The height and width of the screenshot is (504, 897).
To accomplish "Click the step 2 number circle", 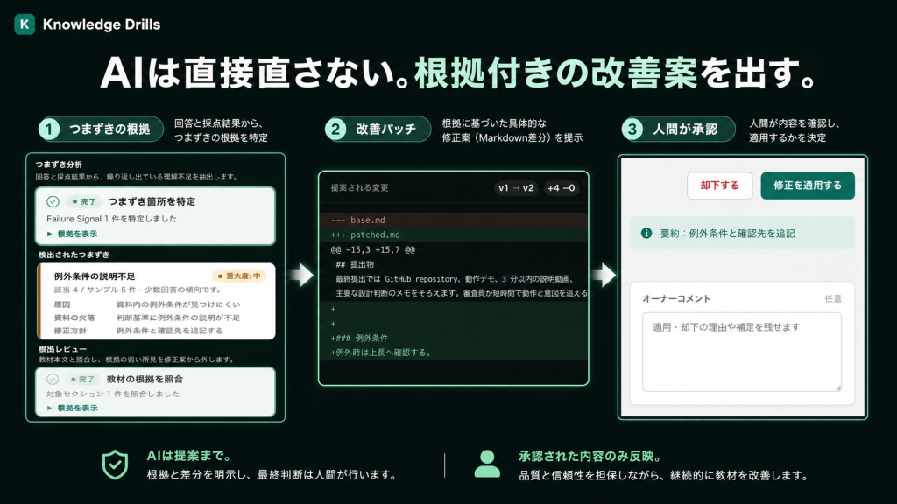I will click(335, 129).
